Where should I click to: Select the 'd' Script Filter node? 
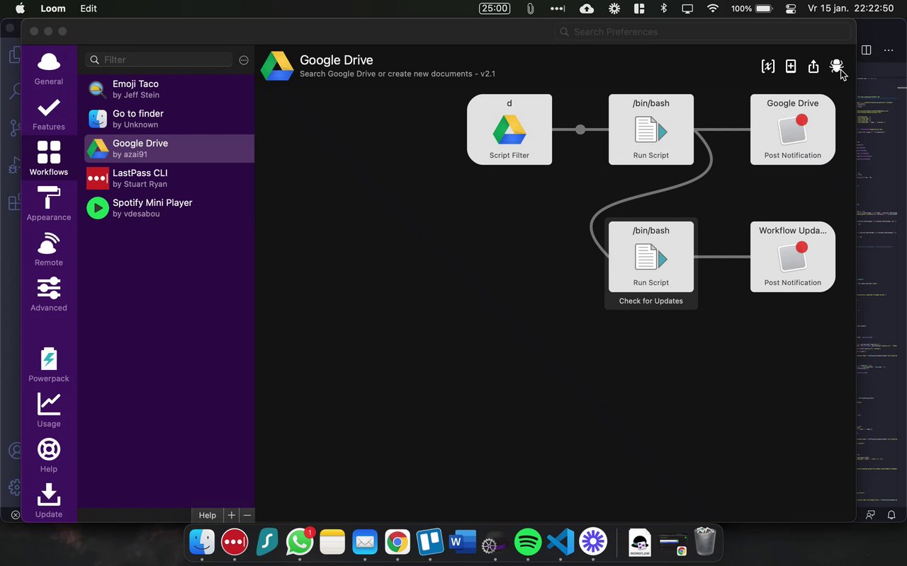(509, 129)
